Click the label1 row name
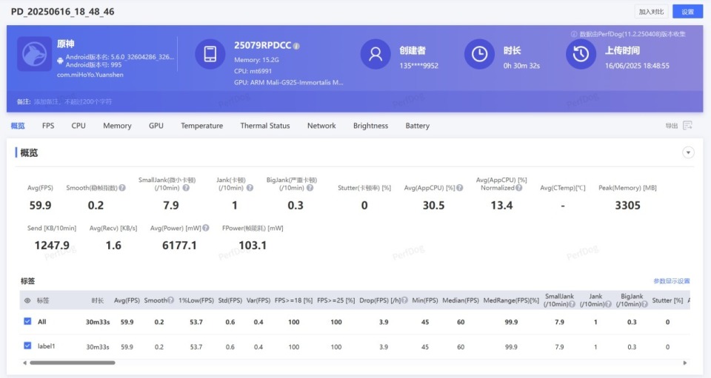Viewport: 711px width, 378px height. (46, 346)
